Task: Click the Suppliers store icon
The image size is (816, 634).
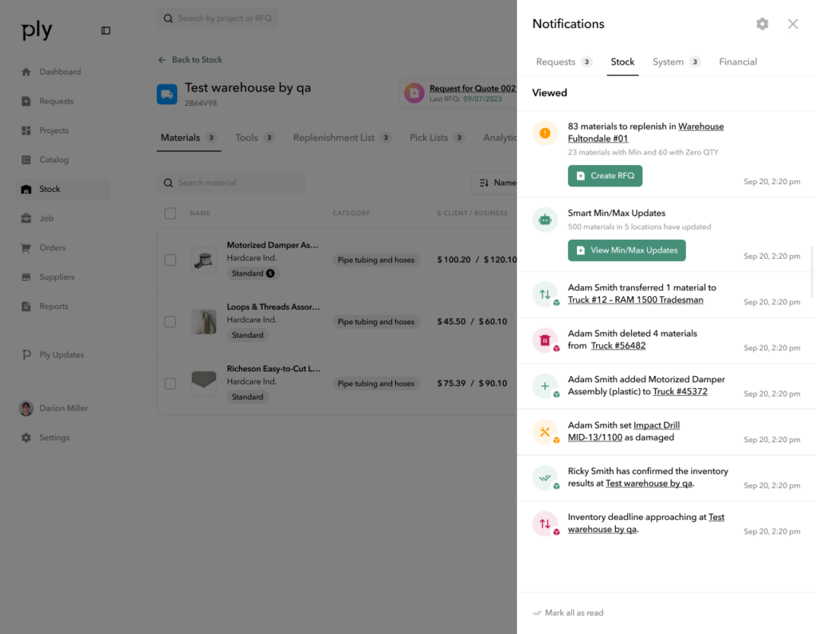Action: click(x=26, y=277)
